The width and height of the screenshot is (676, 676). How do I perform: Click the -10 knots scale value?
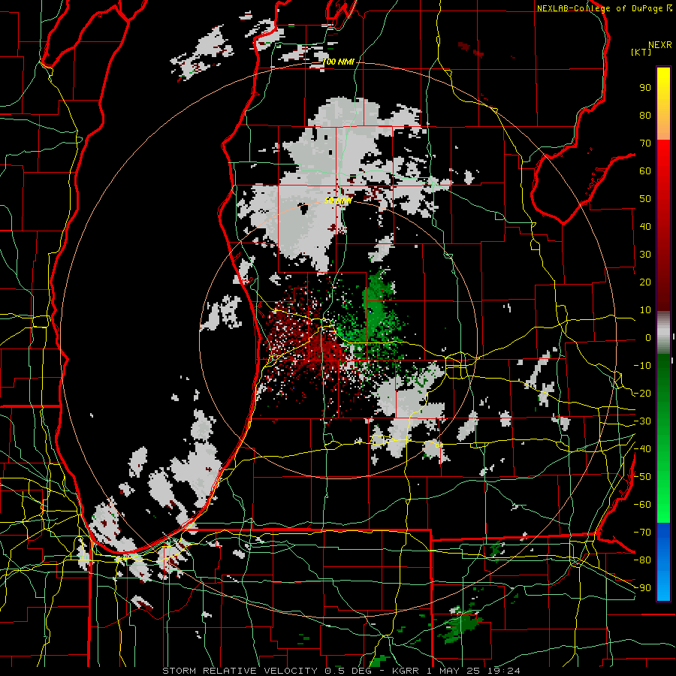click(642, 366)
